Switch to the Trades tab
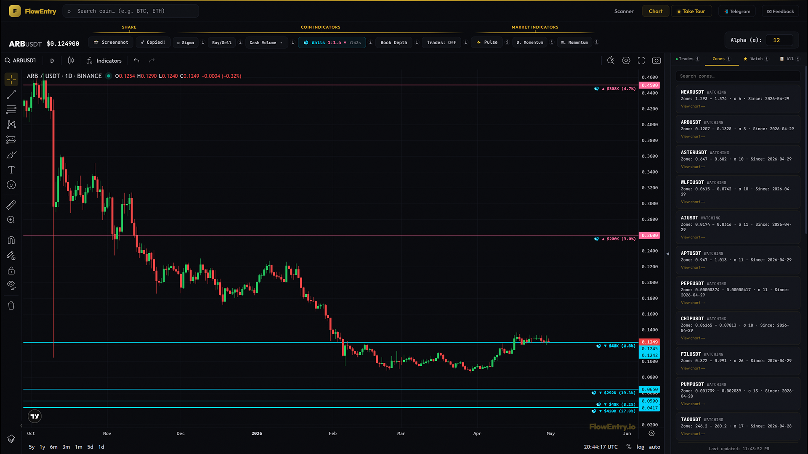Viewport: 808px width, 454px height. pyautogui.click(x=687, y=59)
